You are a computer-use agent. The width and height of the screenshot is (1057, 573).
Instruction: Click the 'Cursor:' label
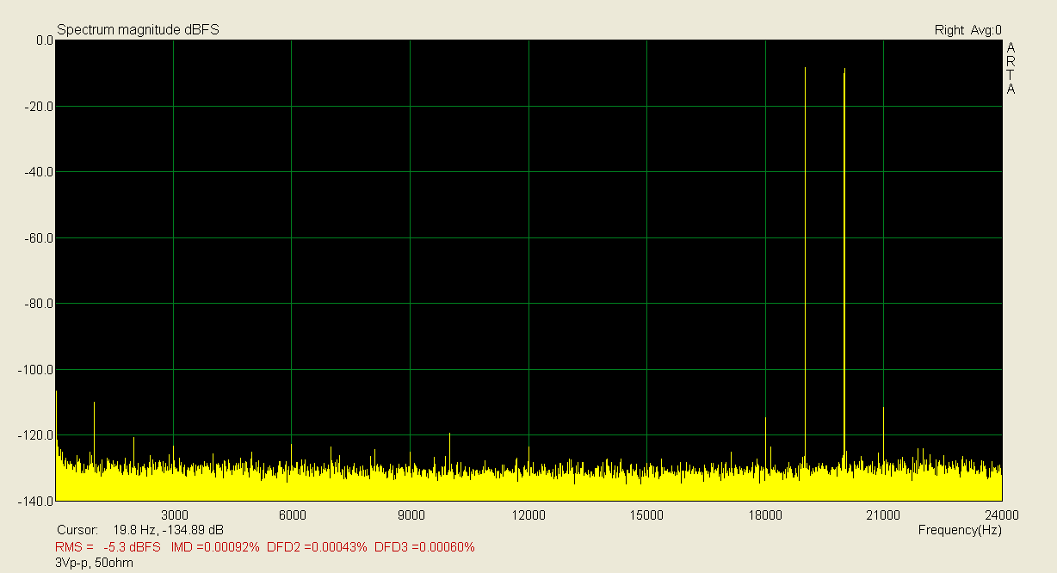(x=77, y=530)
